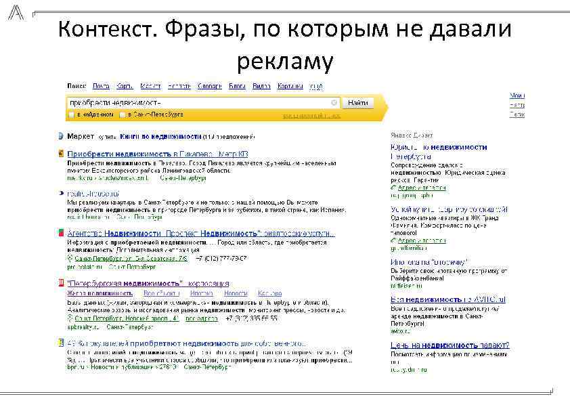This screenshot has height=403, width=570.
Task: Open the 'ещё' navigation item
Action: pyautogui.click(x=316, y=86)
